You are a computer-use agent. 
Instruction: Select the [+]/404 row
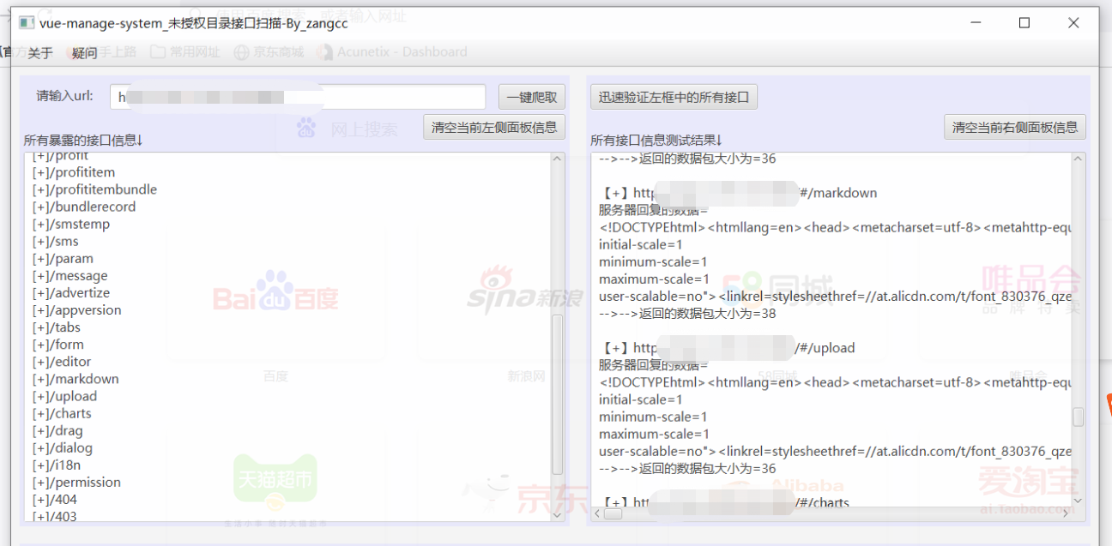coord(55,499)
